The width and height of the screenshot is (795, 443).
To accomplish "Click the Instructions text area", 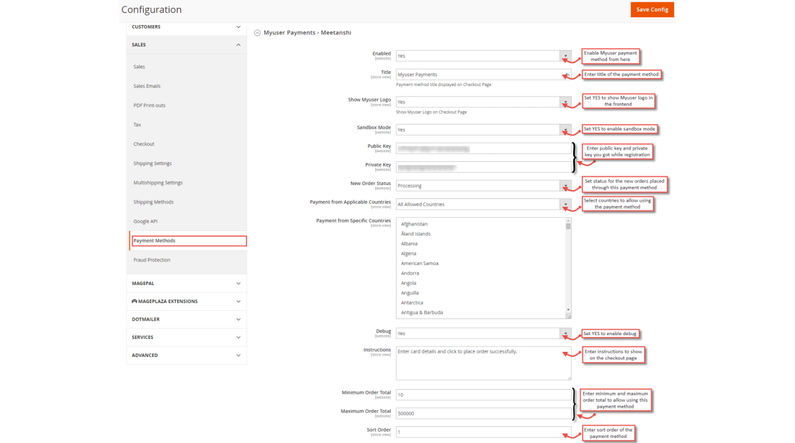I will (483, 363).
